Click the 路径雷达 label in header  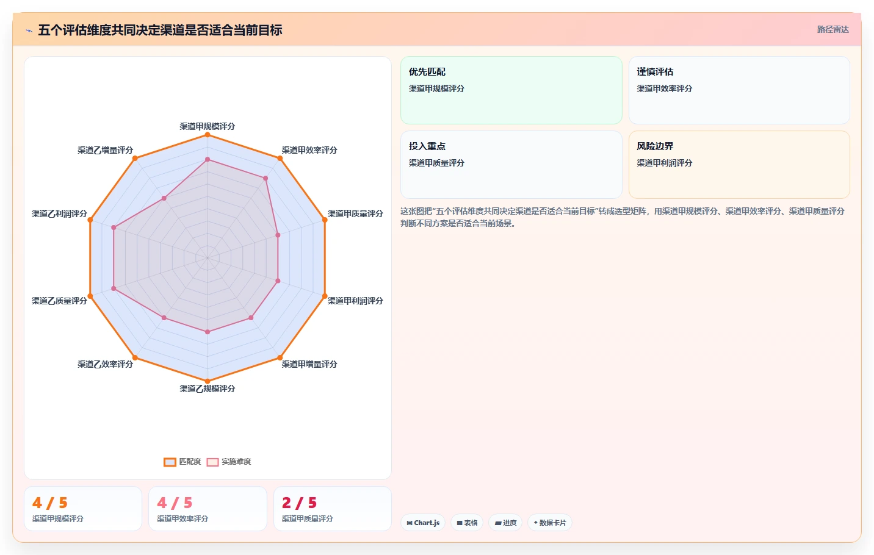pyautogui.click(x=832, y=29)
